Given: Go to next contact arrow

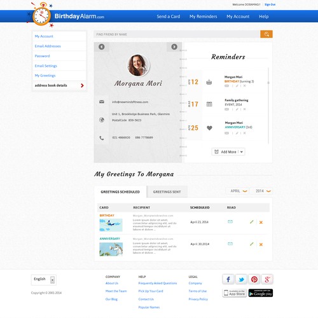Looking at the screenshot, I should (174, 47).
